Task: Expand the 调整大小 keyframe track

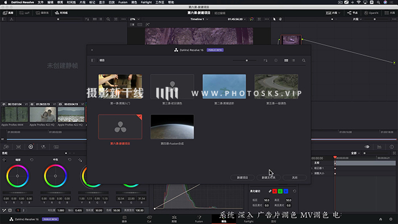Action: click(x=312, y=173)
